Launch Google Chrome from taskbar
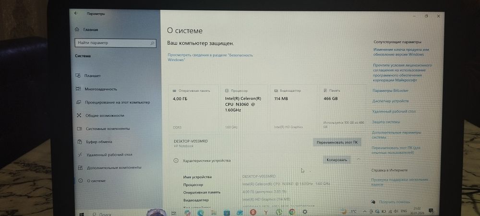This screenshot has width=480, height=216. (x=292, y=212)
